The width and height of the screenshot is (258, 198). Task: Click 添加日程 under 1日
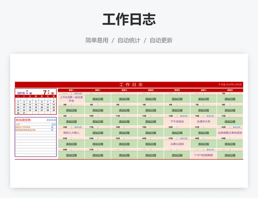[x=230, y=99]
